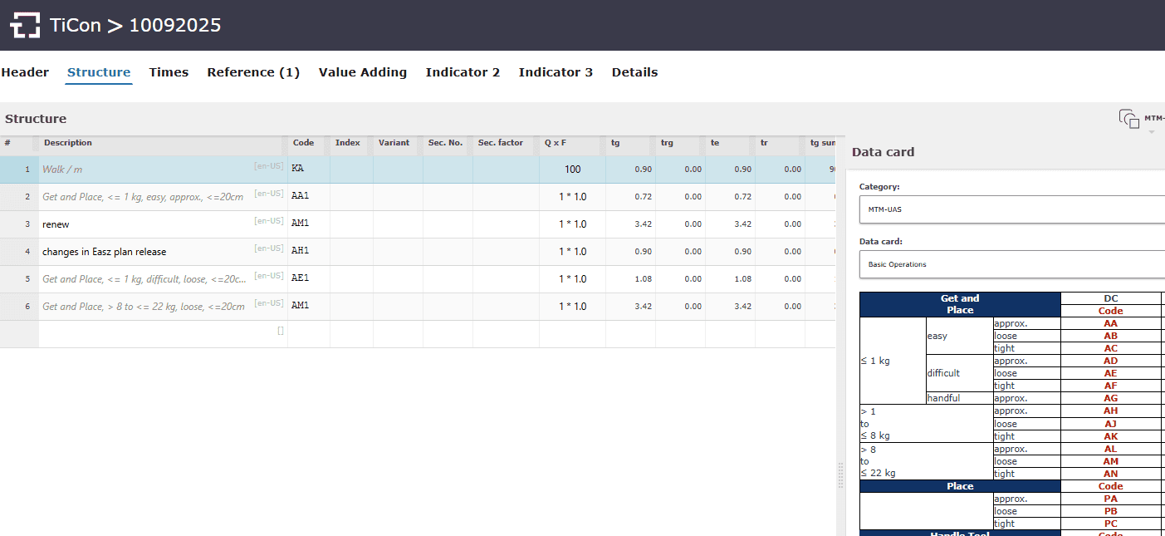Click the code cell AH1 in row 4
Screen dimensions: 1165x536
pyautogui.click(x=308, y=252)
